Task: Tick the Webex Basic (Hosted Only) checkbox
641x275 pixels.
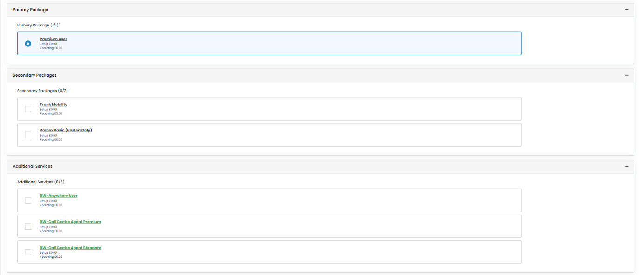Action: coord(28,135)
